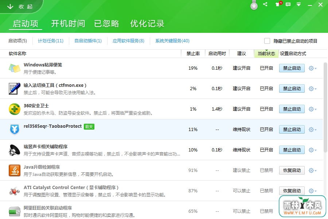Expand gear options for 瑞昱声卡相关辅助程序
Screen dimensions: 328x219
(313, 150)
